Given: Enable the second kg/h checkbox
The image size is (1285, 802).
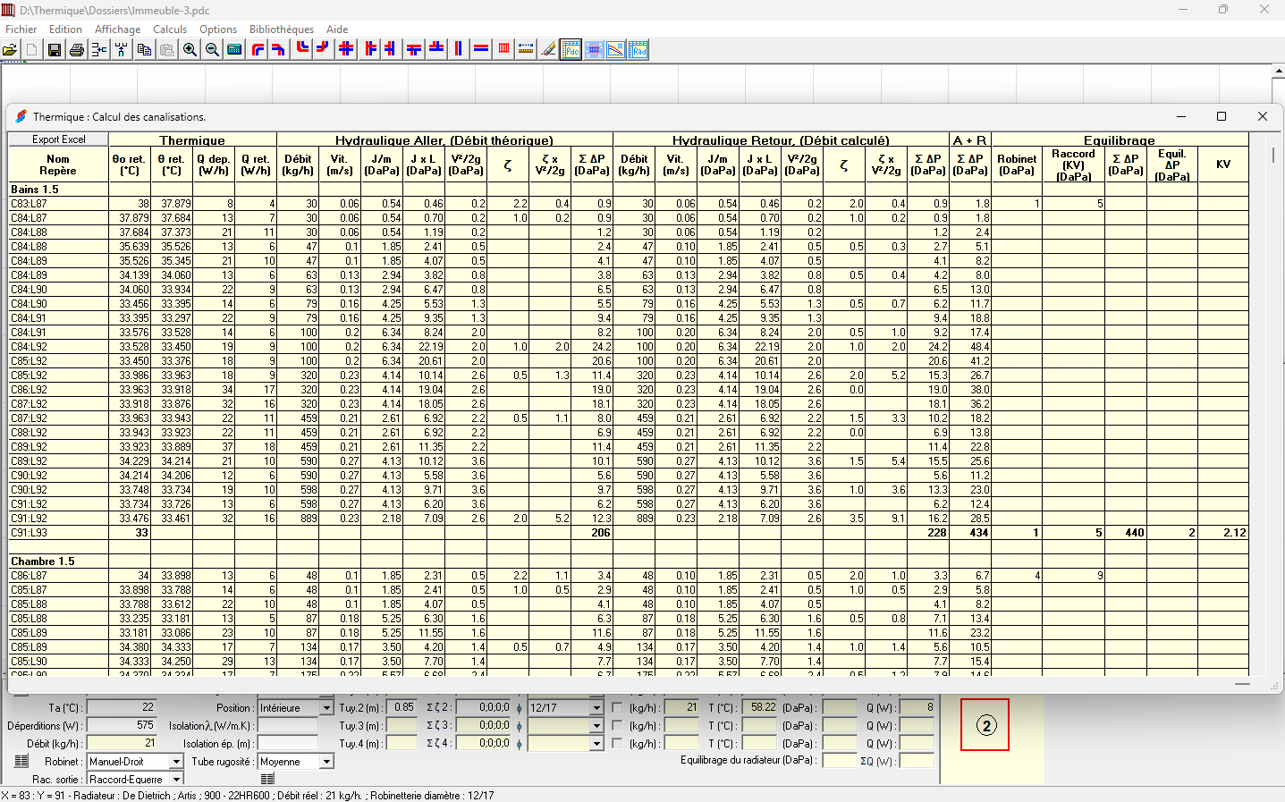Looking at the screenshot, I should pos(617,725).
